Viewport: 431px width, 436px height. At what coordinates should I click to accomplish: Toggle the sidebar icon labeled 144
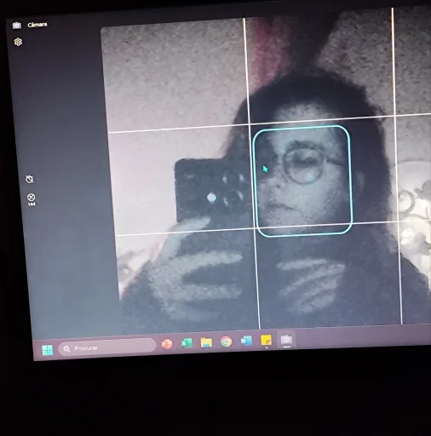coord(32,199)
